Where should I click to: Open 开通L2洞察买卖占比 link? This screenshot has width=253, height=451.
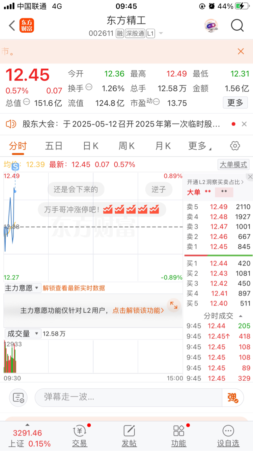(x=215, y=182)
